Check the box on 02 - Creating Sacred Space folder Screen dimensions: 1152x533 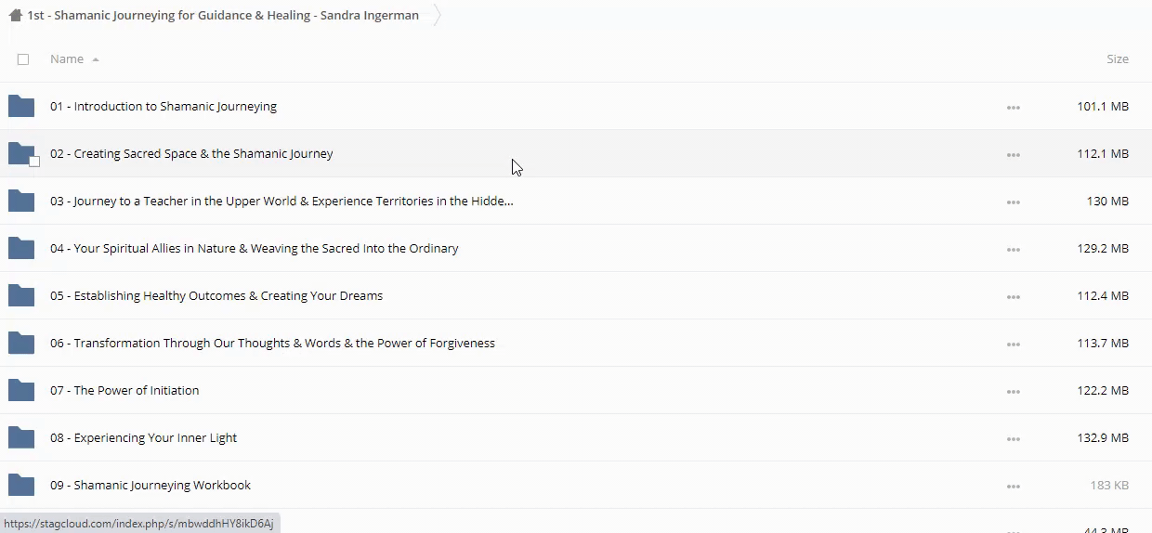[34, 162]
